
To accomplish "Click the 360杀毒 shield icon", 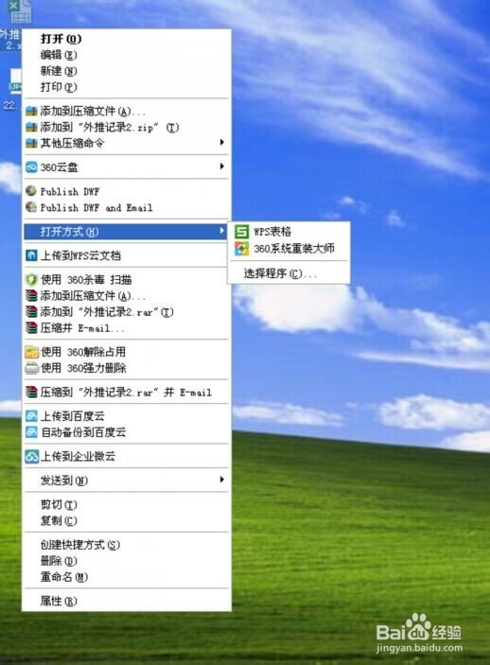I will pos(31,279).
